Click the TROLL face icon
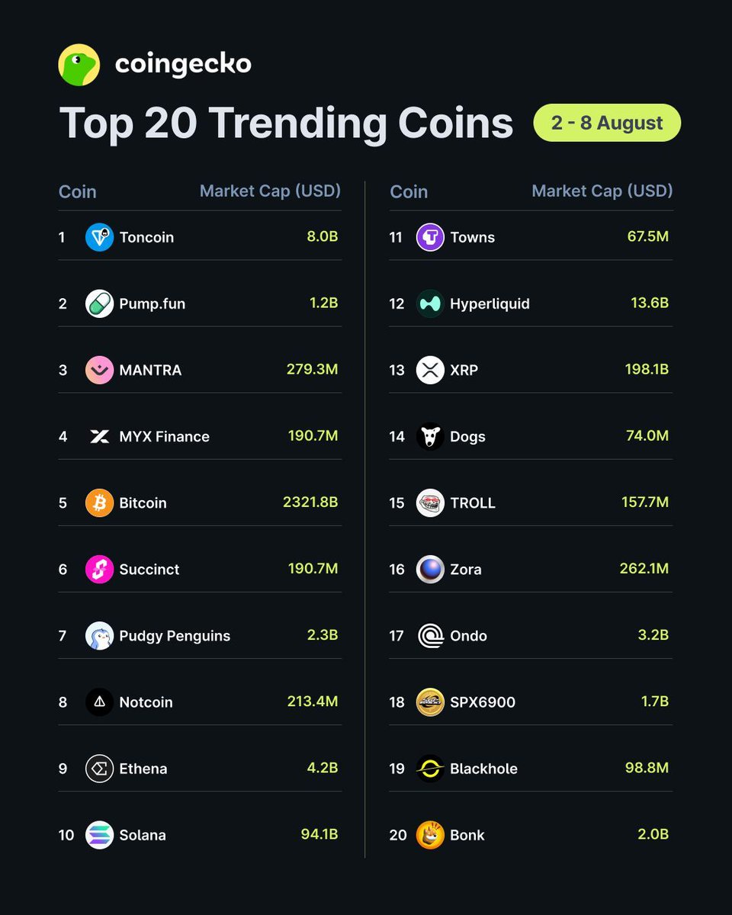Image resolution: width=732 pixels, height=915 pixels. coord(430,502)
